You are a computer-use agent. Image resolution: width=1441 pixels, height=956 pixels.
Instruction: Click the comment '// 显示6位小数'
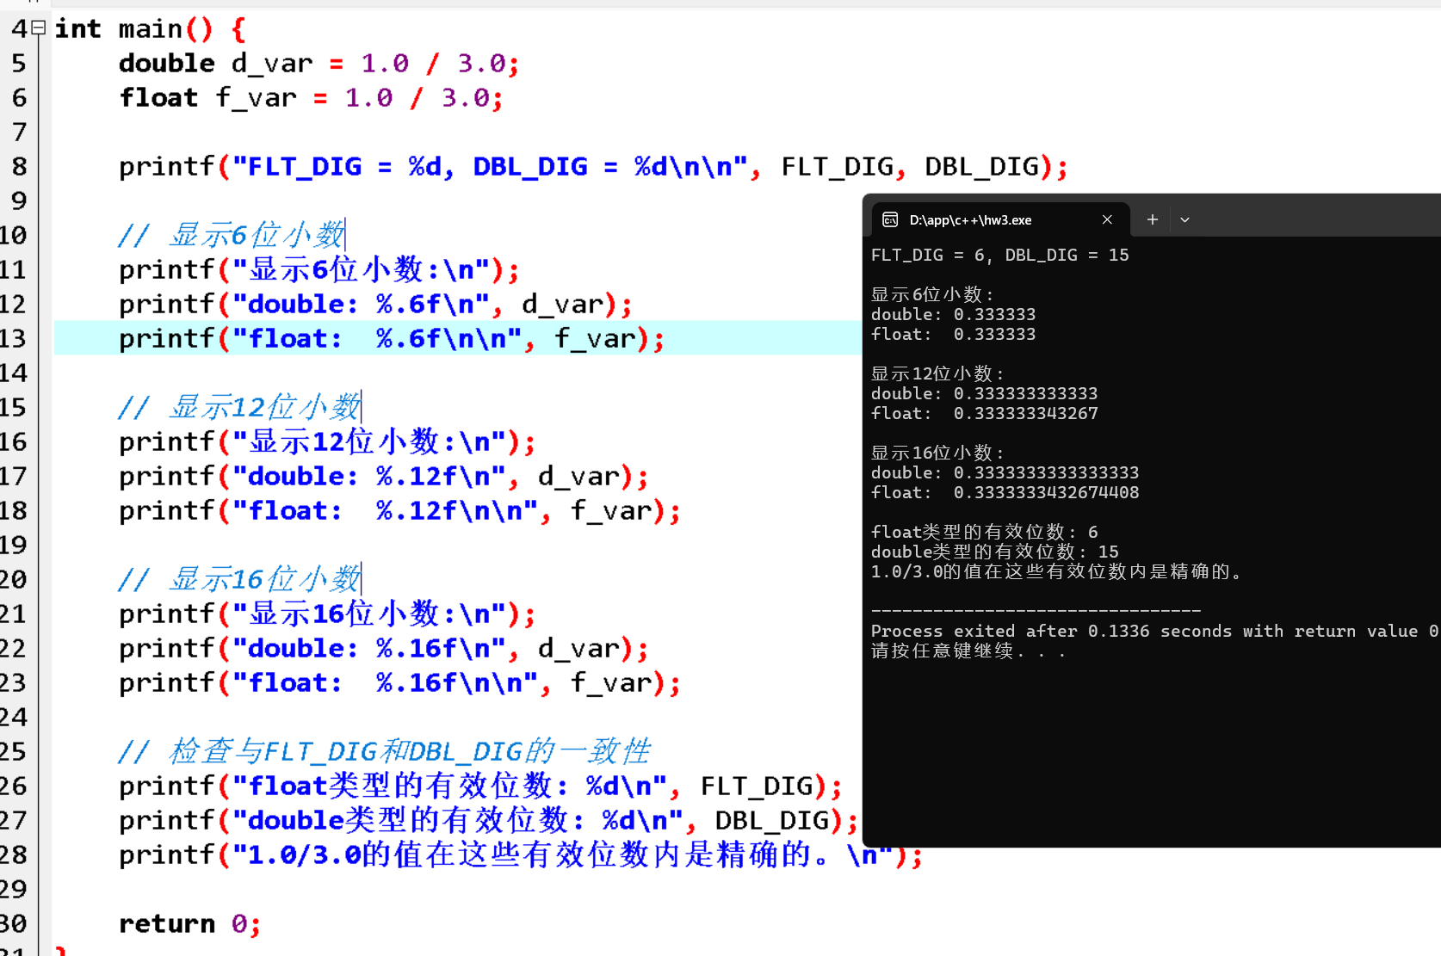click(231, 236)
